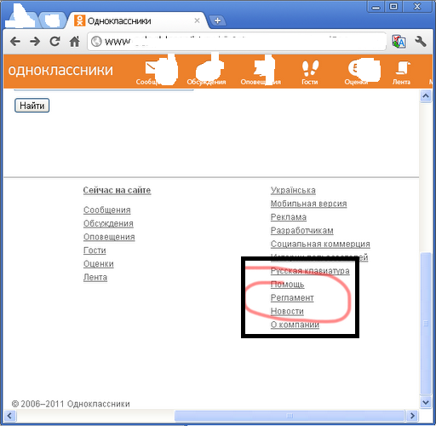Click the Сейчас на сайте link
Screen dimensions: 436x426
[x=117, y=190]
